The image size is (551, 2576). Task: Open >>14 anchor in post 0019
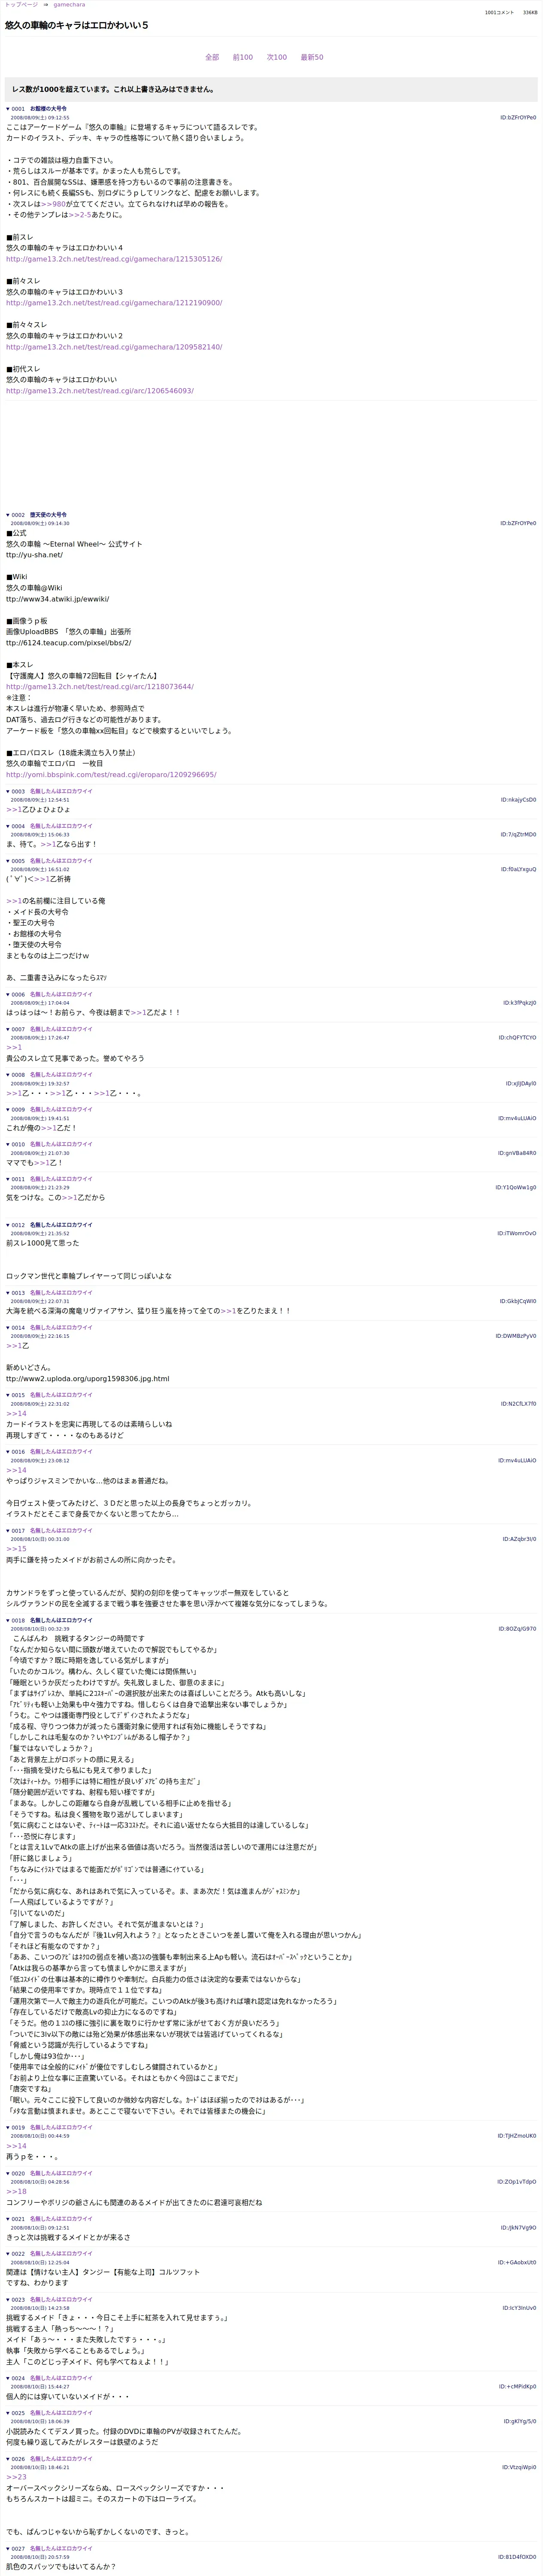coord(16,2146)
